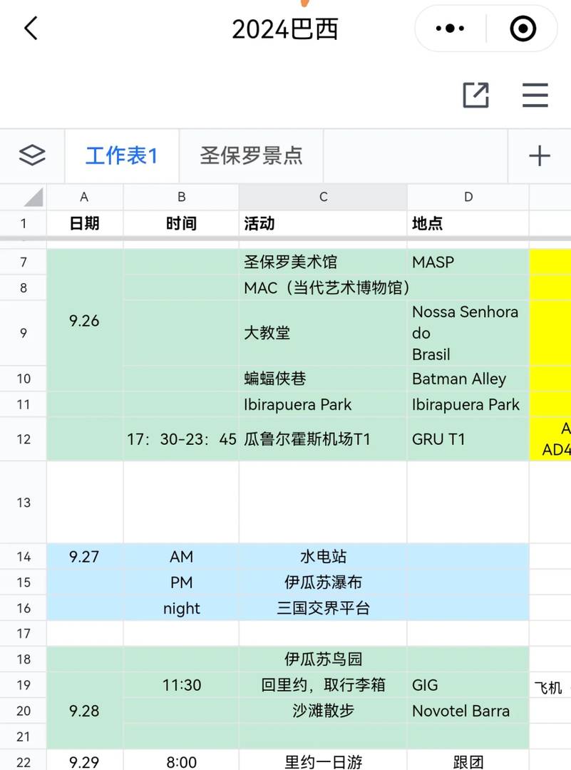Click the 时间 header cell
Screen dimensions: 571x770
181,223
